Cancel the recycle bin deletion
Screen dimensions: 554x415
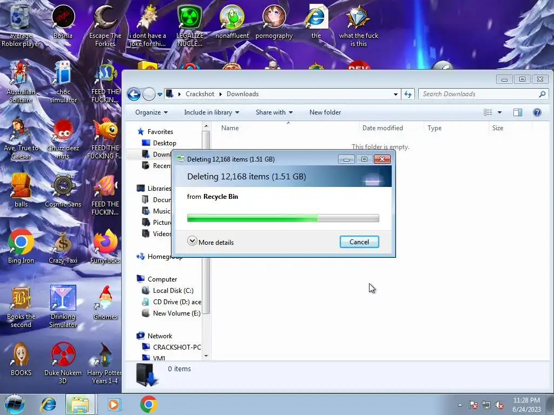click(x=359, y=242)
